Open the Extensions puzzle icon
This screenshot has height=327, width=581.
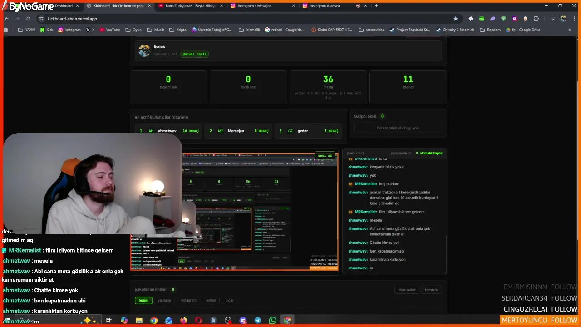[x=537, y=19]
